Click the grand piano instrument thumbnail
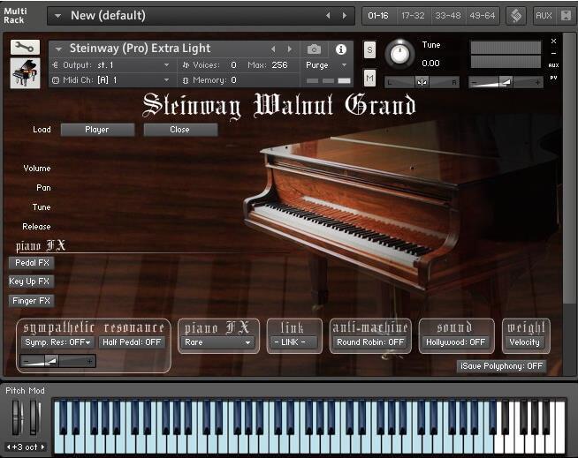 [x=25, y=73]
